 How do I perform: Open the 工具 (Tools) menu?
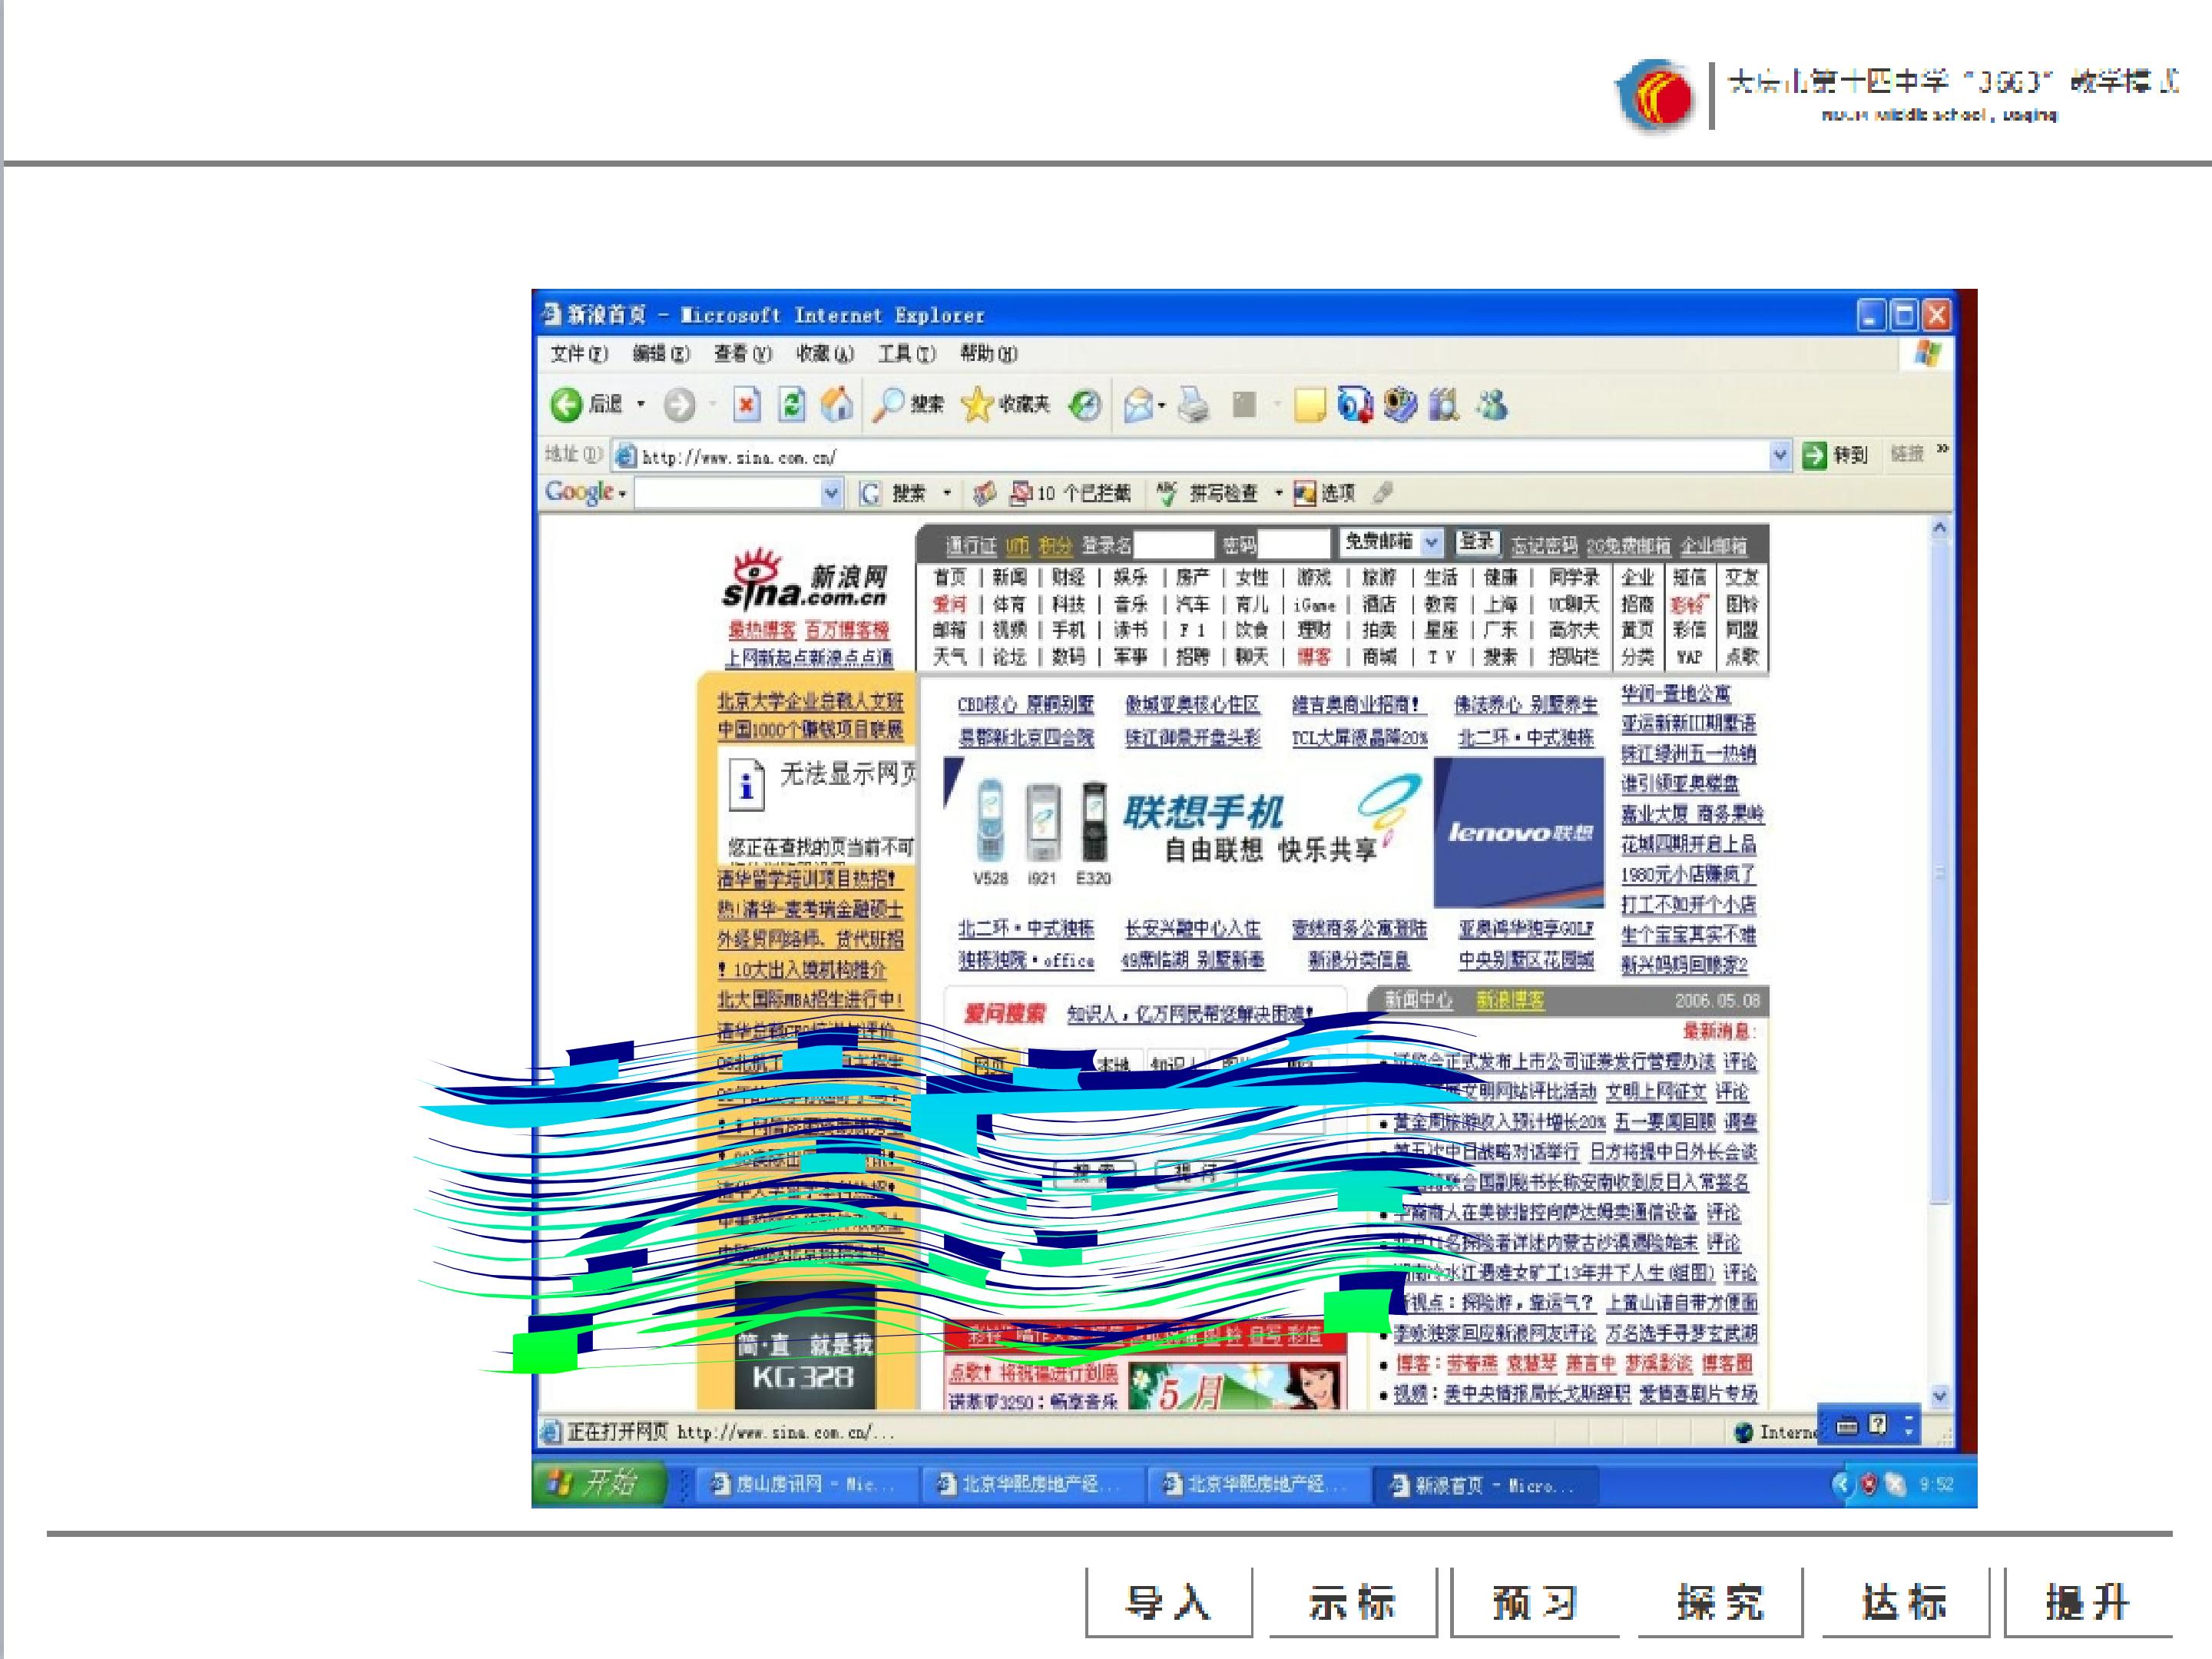[x=906, y=353]
